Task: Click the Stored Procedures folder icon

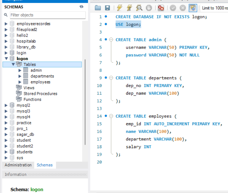Action: (x=19, y=93)
